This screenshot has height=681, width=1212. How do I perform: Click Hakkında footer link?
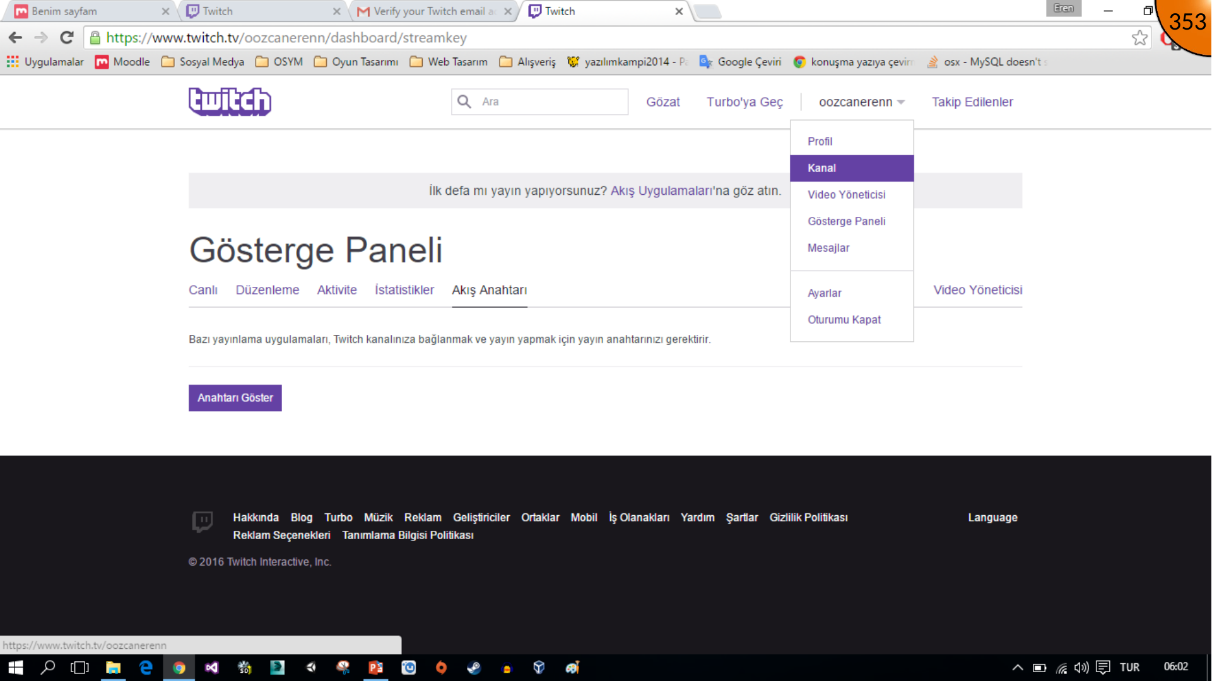click(256, 518)
